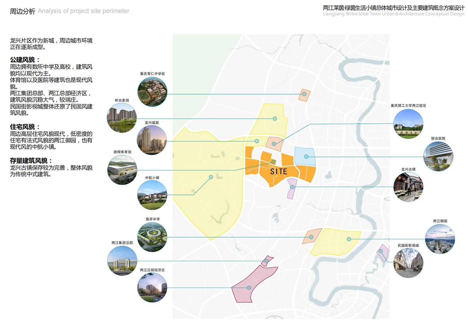Screen dimensions: 468x327
Task: Click the 住宅风貌 section heading
Action: click(x=25, y=127)
